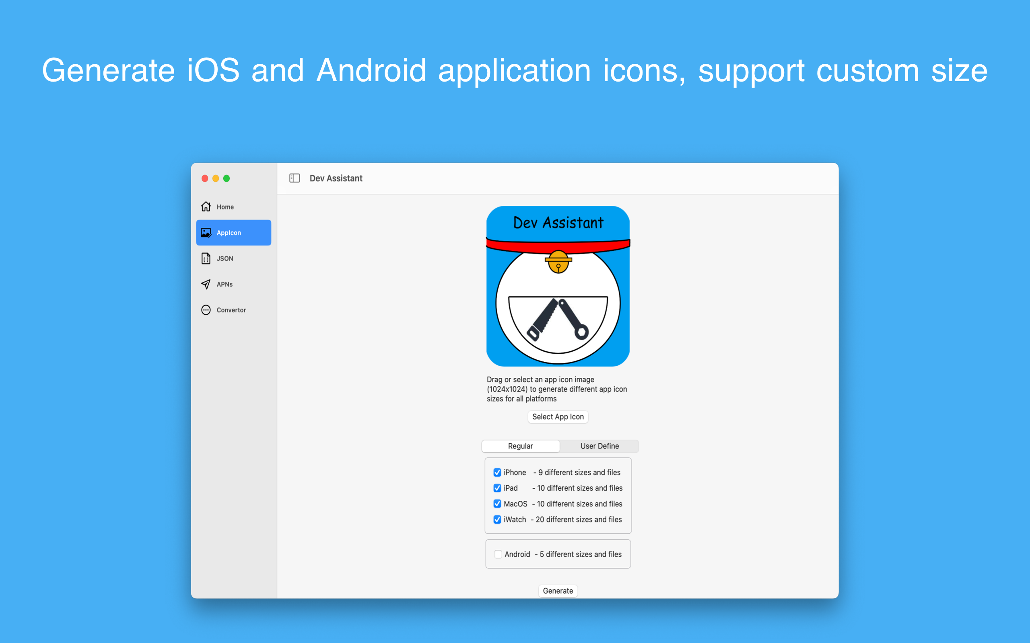Click the Generate button
The image size is (1030, 643).
[558, 591]
